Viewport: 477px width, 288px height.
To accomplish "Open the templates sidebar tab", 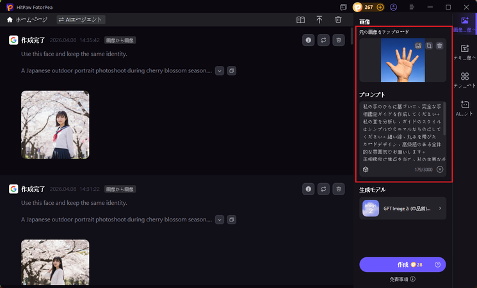I will tap(465, 80).
